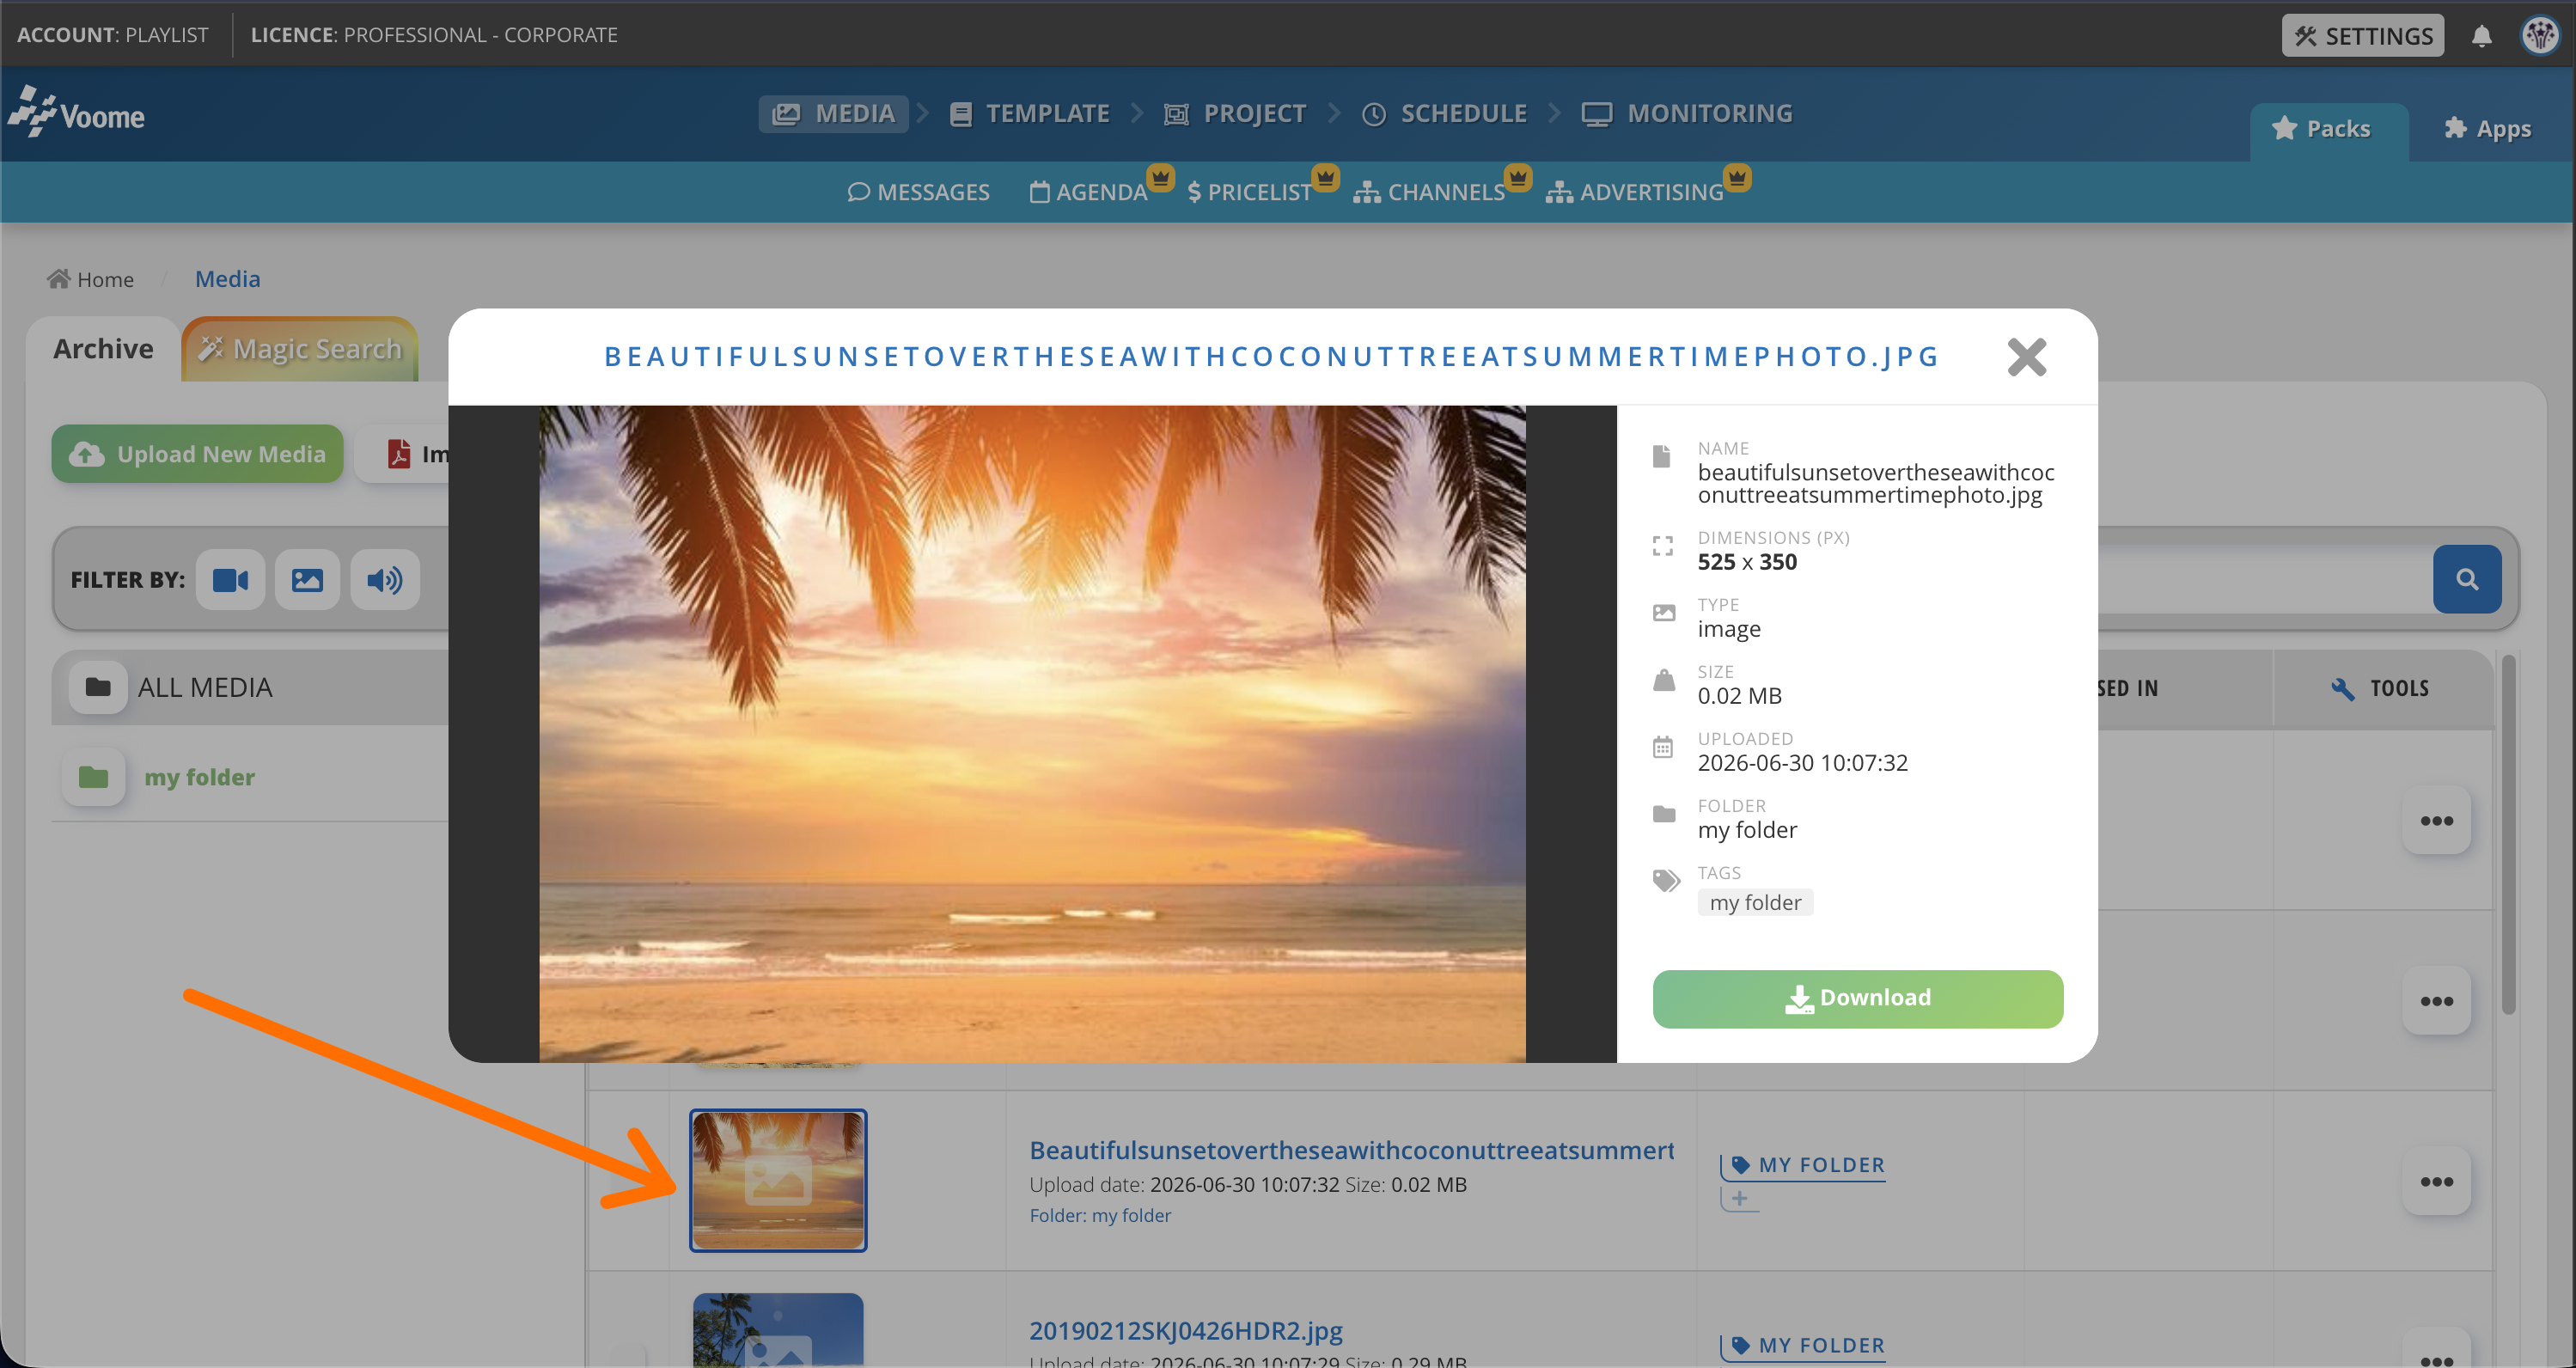Filter media by image

(x=307, y=580)
